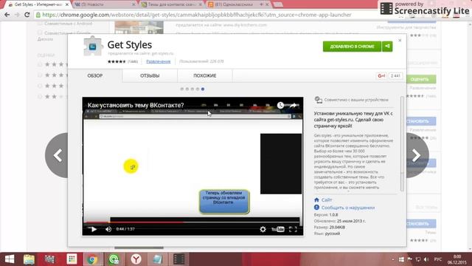Viewport: 472px width, 266px height.
Task: Play the YouTube video
Action: (x=94, y=229)
